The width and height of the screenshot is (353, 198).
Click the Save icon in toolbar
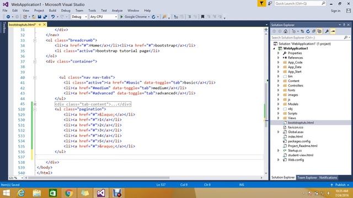tap(39, 17)
